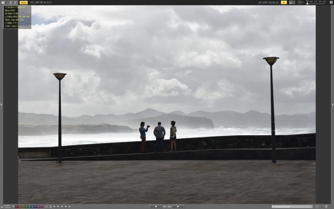Click the photo of three people
The image size is (334, 209).
[167, 104]
